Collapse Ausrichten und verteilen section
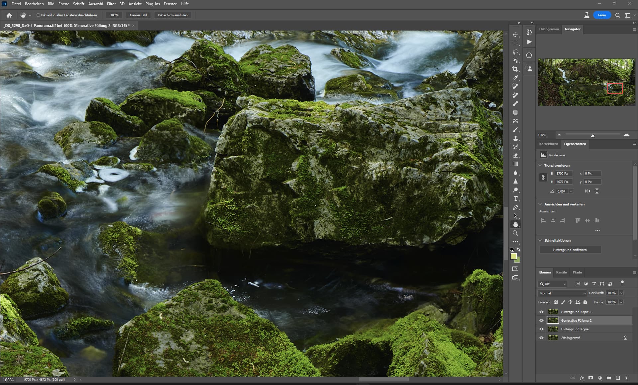 (x=540, y=204)
